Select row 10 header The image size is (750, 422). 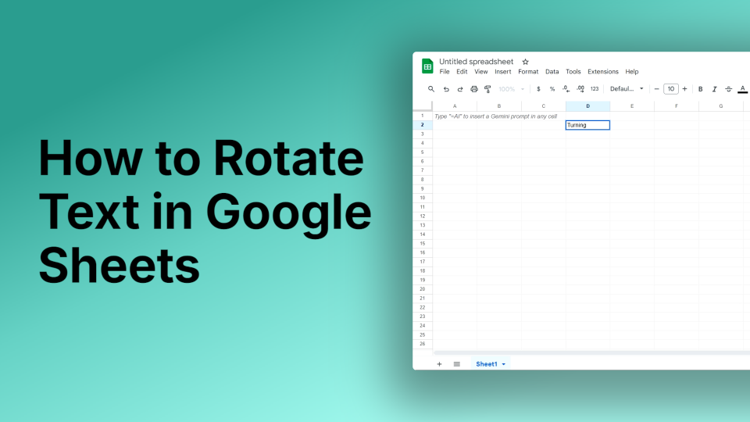pos(423,198)
